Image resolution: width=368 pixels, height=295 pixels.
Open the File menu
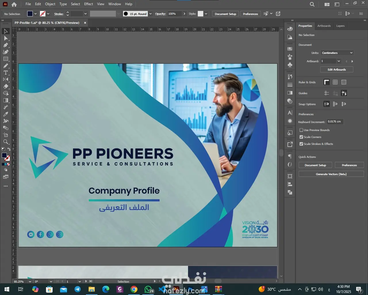(x=28, y=4)
